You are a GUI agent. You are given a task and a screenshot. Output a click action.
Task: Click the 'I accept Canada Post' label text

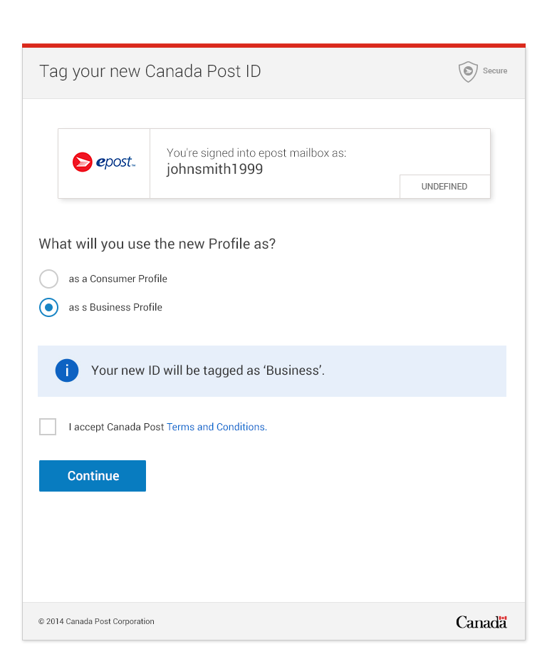click(x=116, y=427)
